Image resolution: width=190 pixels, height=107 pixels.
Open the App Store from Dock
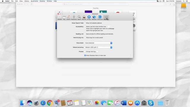point(137,103)
